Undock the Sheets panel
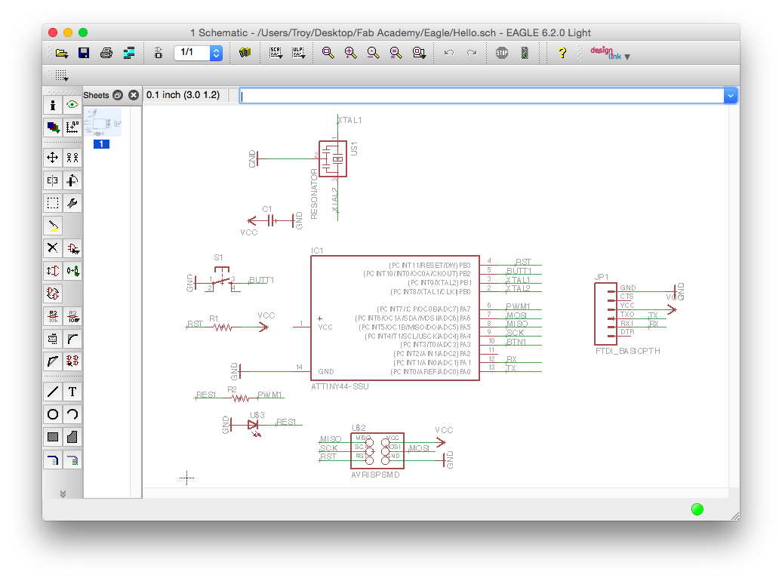782x581 pixels. click(x=118, y=95)
